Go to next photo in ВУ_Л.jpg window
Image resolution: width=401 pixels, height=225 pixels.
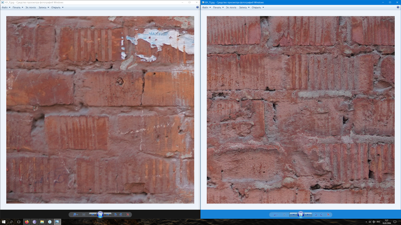click(x=308, y=215)
